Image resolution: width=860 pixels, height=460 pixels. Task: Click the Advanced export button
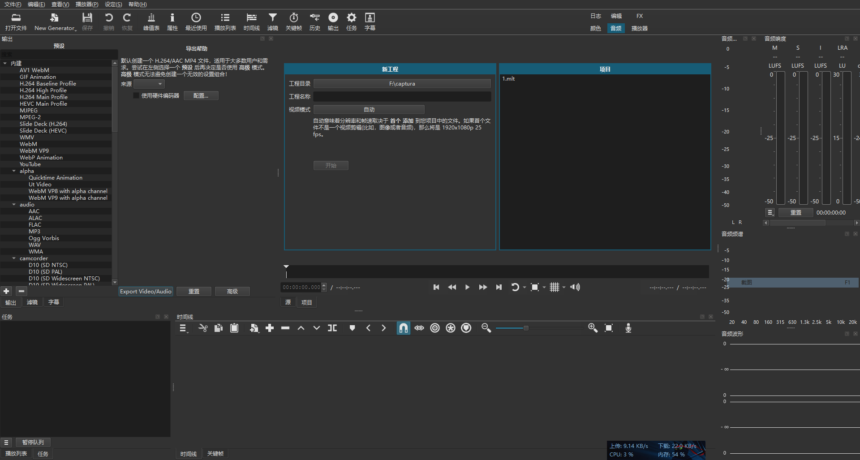coord(232,292)
